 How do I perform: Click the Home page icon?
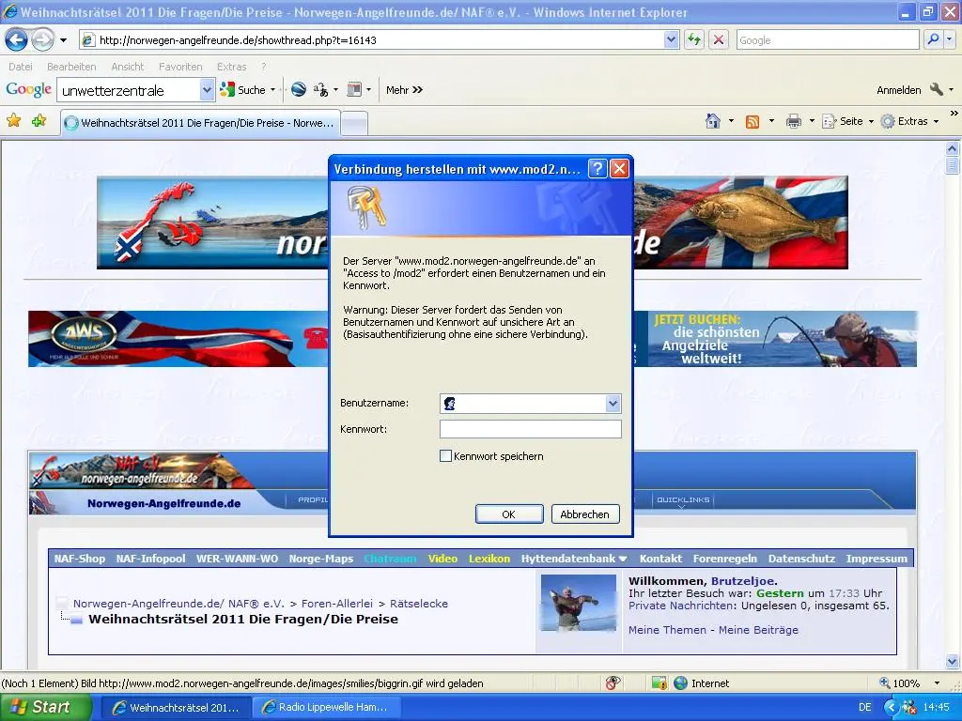(x=713, y=121)
